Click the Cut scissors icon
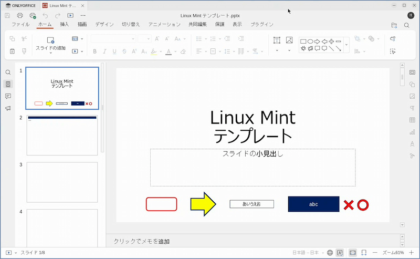 point(24,38)
